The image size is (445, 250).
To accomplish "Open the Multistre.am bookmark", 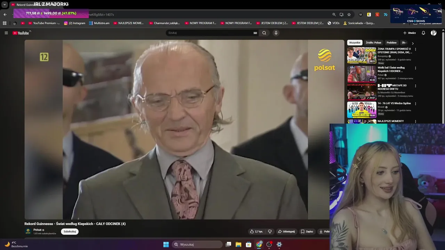I will (99, 23).
